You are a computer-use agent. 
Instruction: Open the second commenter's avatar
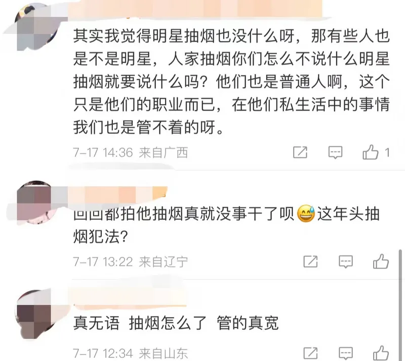tap(36, 203)
